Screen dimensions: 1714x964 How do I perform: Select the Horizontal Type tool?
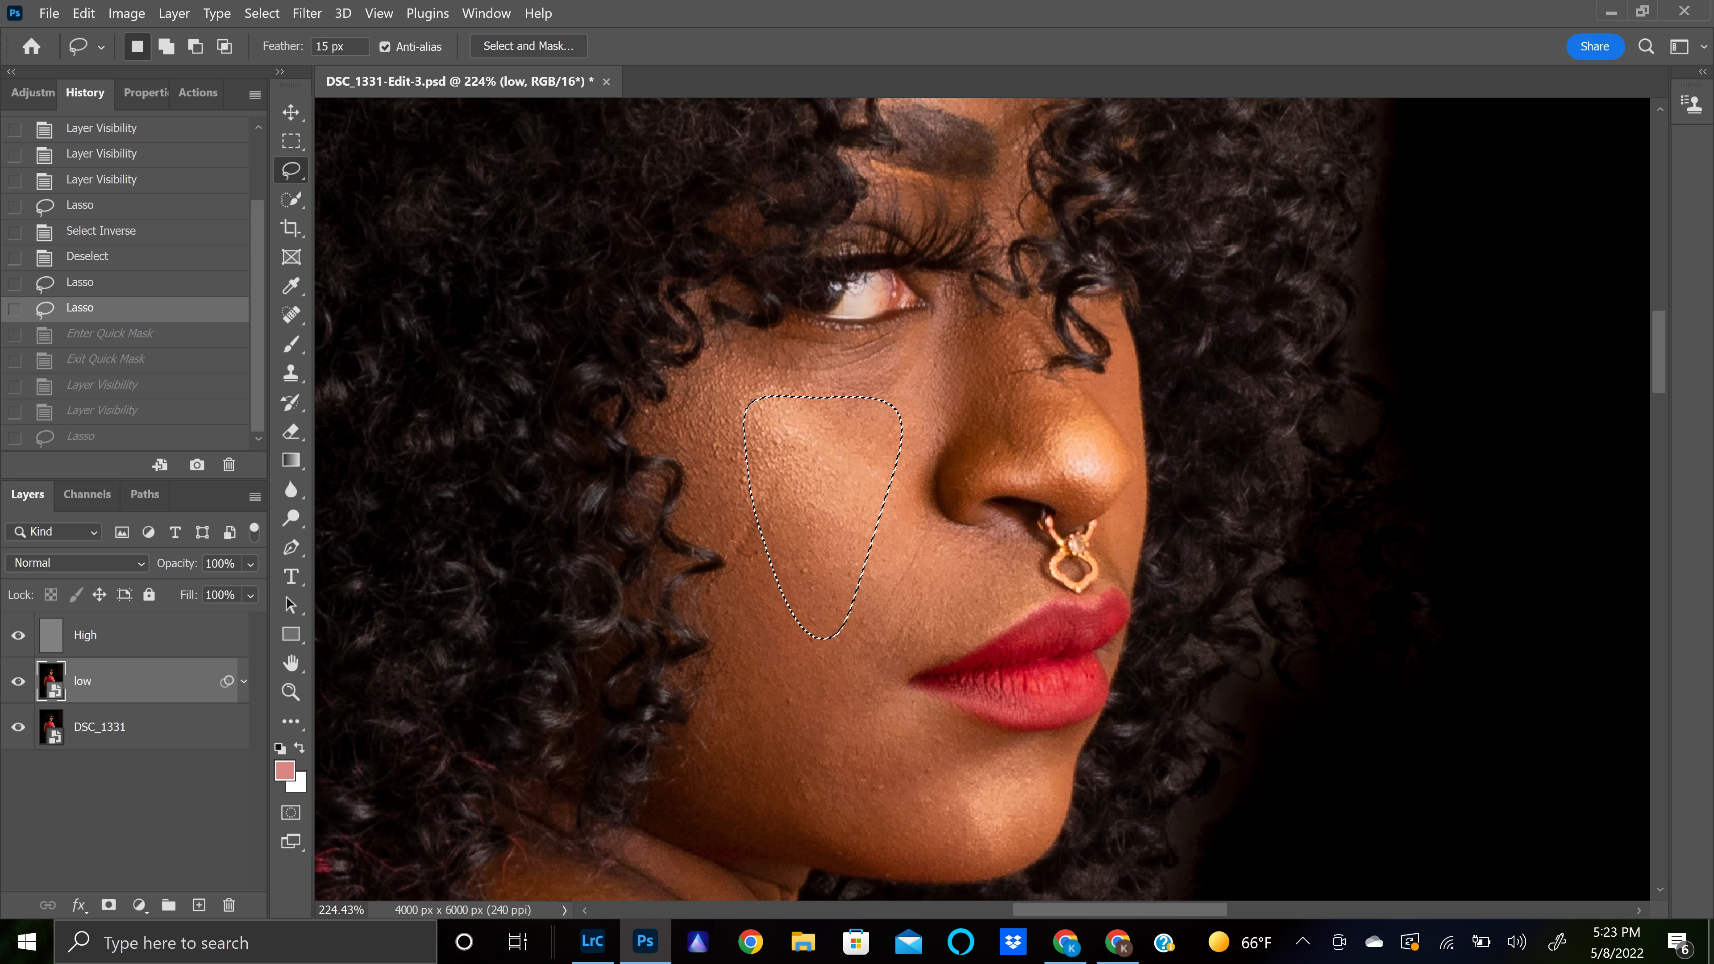[x=291, y=576]
